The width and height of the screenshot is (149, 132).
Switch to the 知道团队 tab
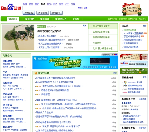(x=30, y=19)
